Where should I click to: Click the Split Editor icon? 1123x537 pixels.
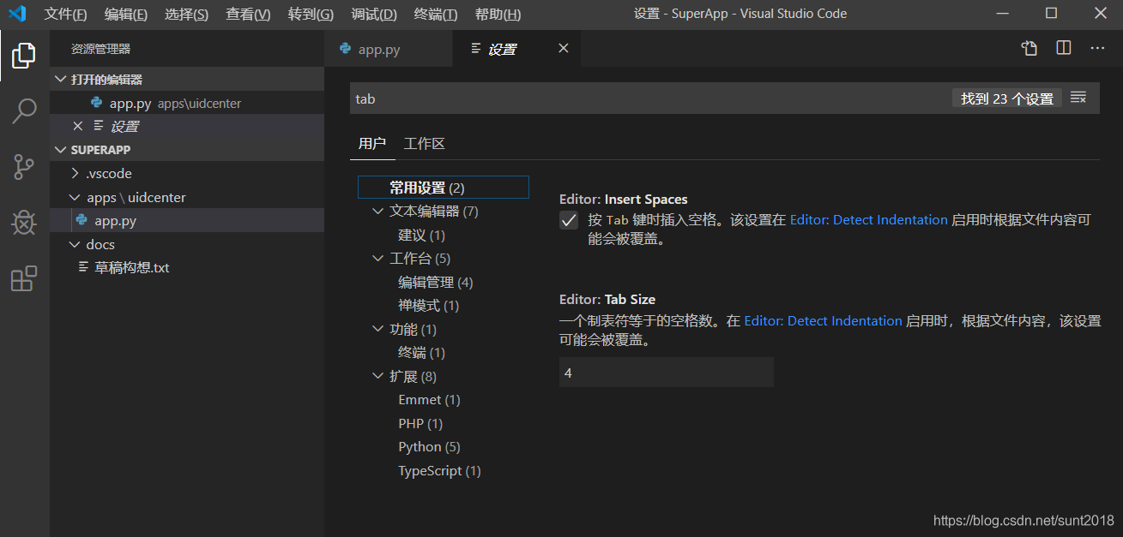(x=1064, y=49)
